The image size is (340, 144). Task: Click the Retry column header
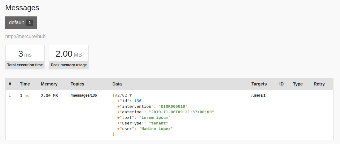click(319, 84)
